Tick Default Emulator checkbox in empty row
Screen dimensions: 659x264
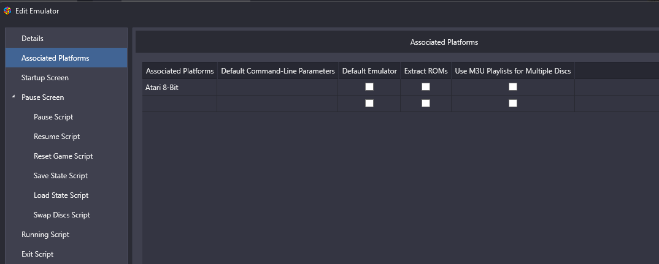(369, 104)
